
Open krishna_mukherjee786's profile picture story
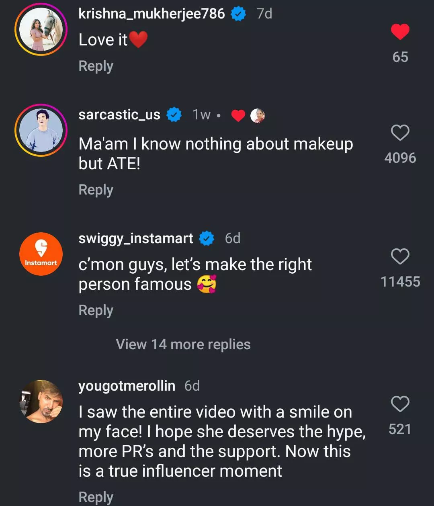41,29
